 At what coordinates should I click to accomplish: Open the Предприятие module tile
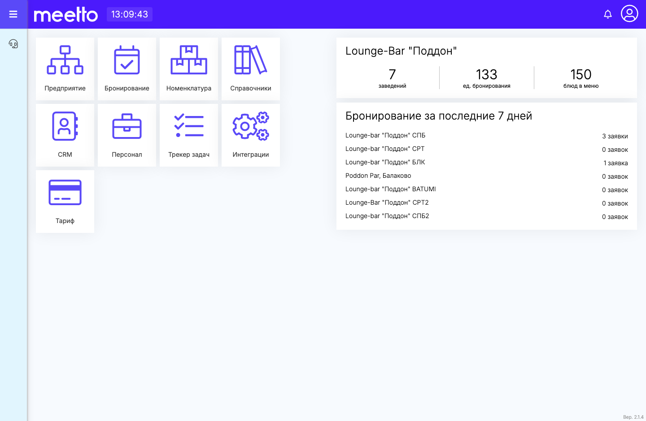[x=65, y=69]
